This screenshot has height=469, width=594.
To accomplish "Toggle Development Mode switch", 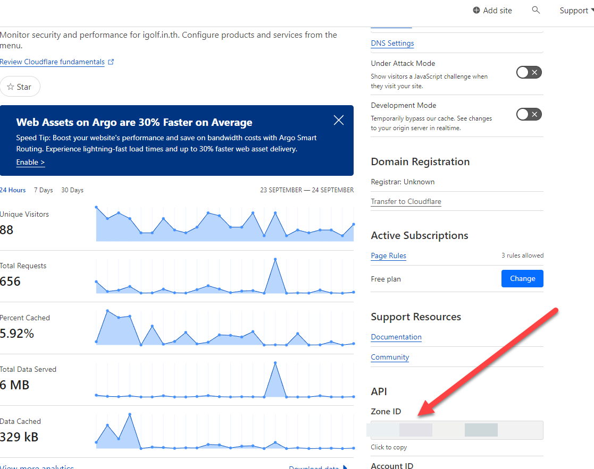I will click(529, 114).
